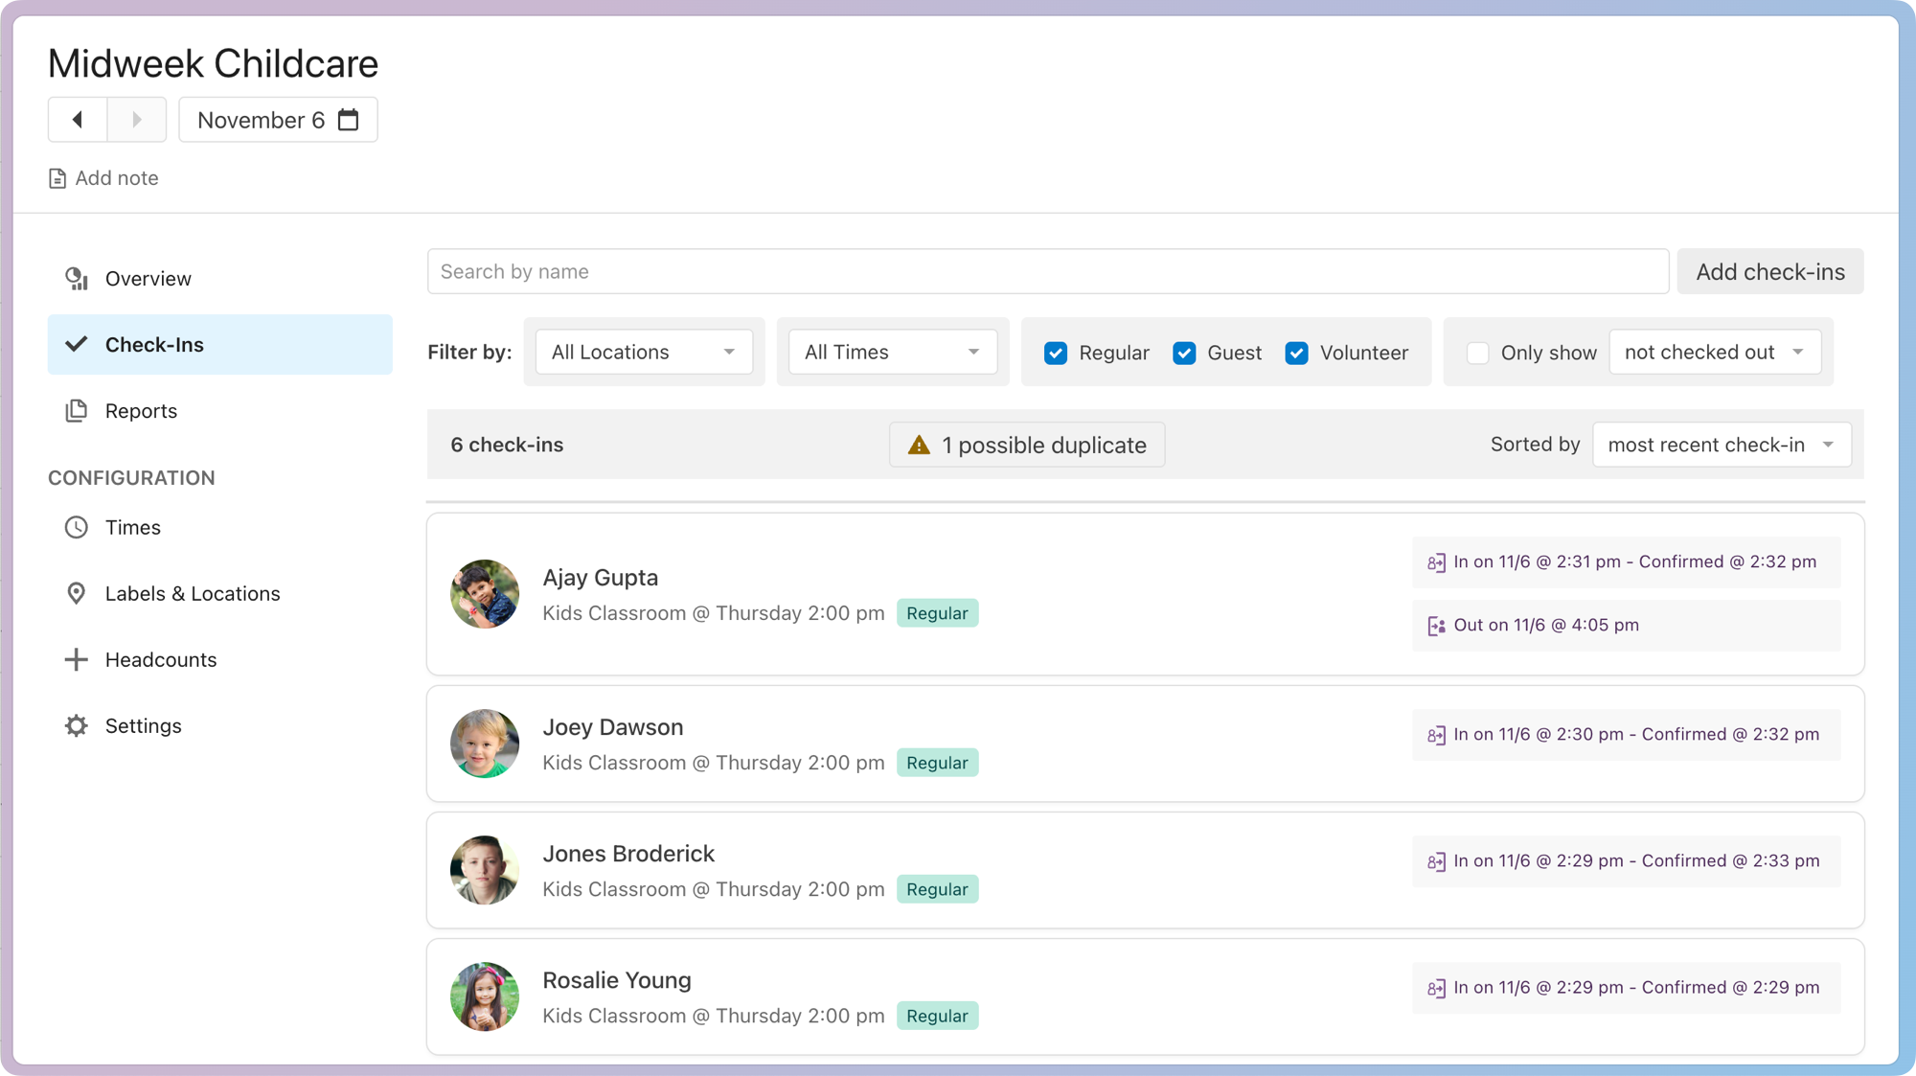Open Headcounts via the plus icon
This screenshot has height=1076, width=1916.
tap(76, 659)
